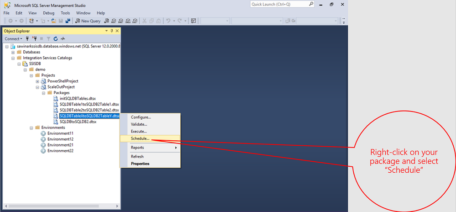Select SQLDBTable1toSQLDB2Table1.dtsx package
This screenshot has width=456, height=212.
89,104
